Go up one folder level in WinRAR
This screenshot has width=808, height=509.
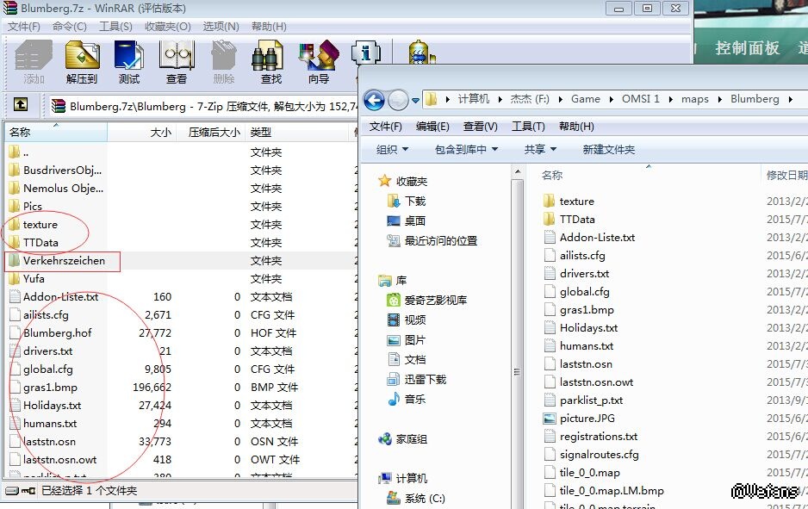tap(21, 105)
